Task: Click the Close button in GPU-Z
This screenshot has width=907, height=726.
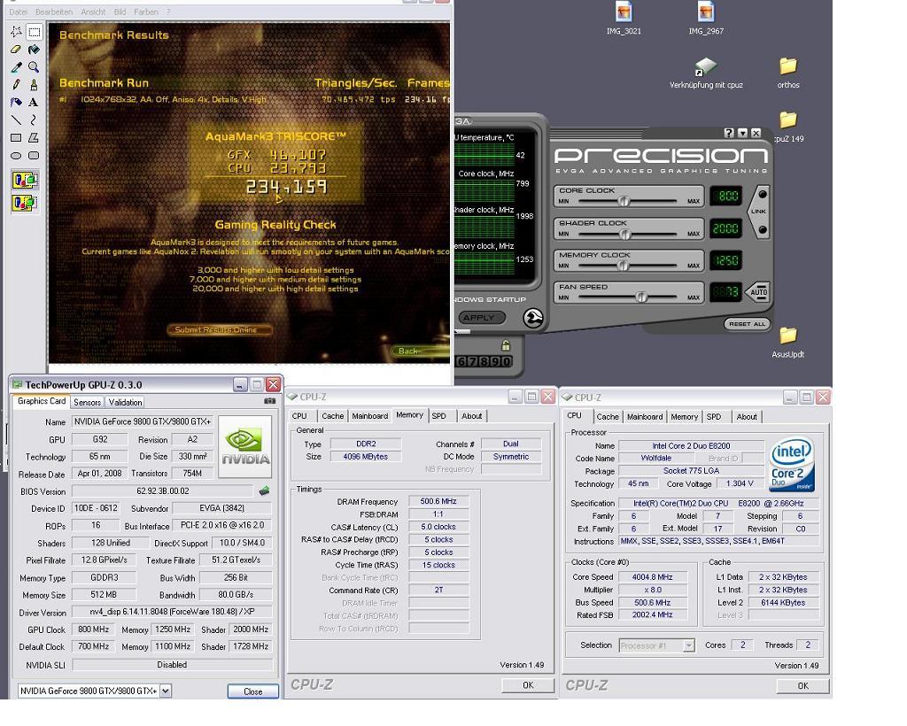Action: tap(252, 691)
